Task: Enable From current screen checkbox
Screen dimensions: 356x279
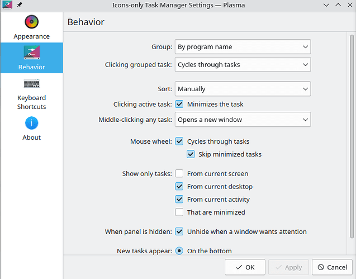Action: coord(179,173)
